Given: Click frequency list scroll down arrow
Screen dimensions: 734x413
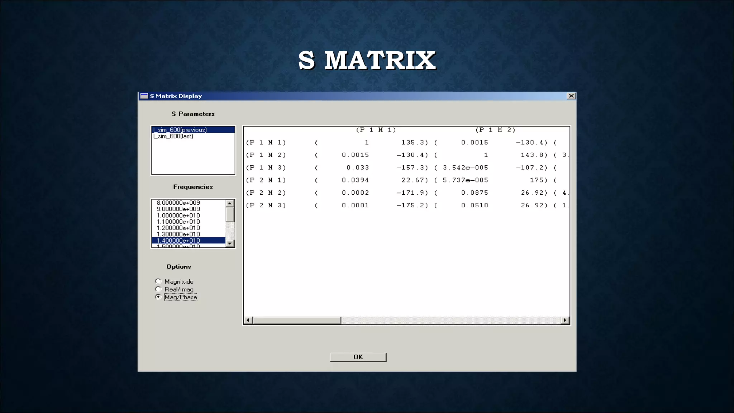Looking at the screenshot, I should 230,243.
